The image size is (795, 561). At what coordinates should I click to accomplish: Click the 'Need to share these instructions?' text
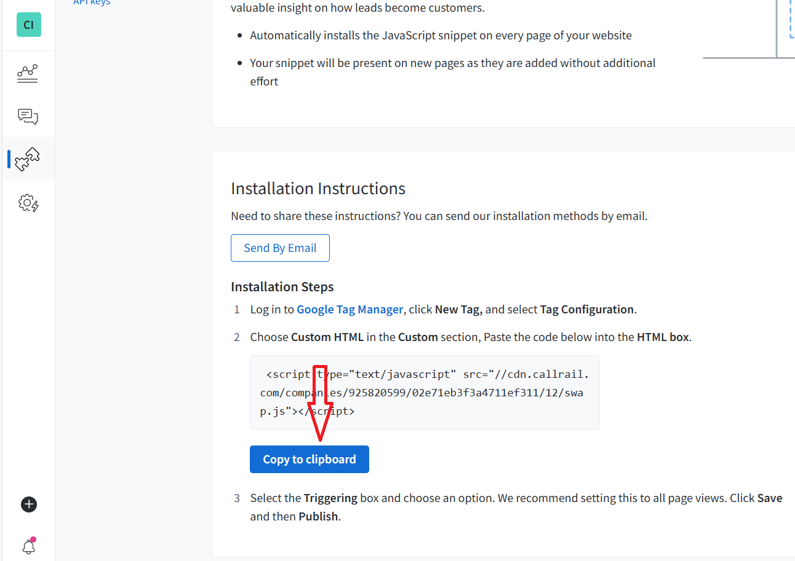point(439,216)
